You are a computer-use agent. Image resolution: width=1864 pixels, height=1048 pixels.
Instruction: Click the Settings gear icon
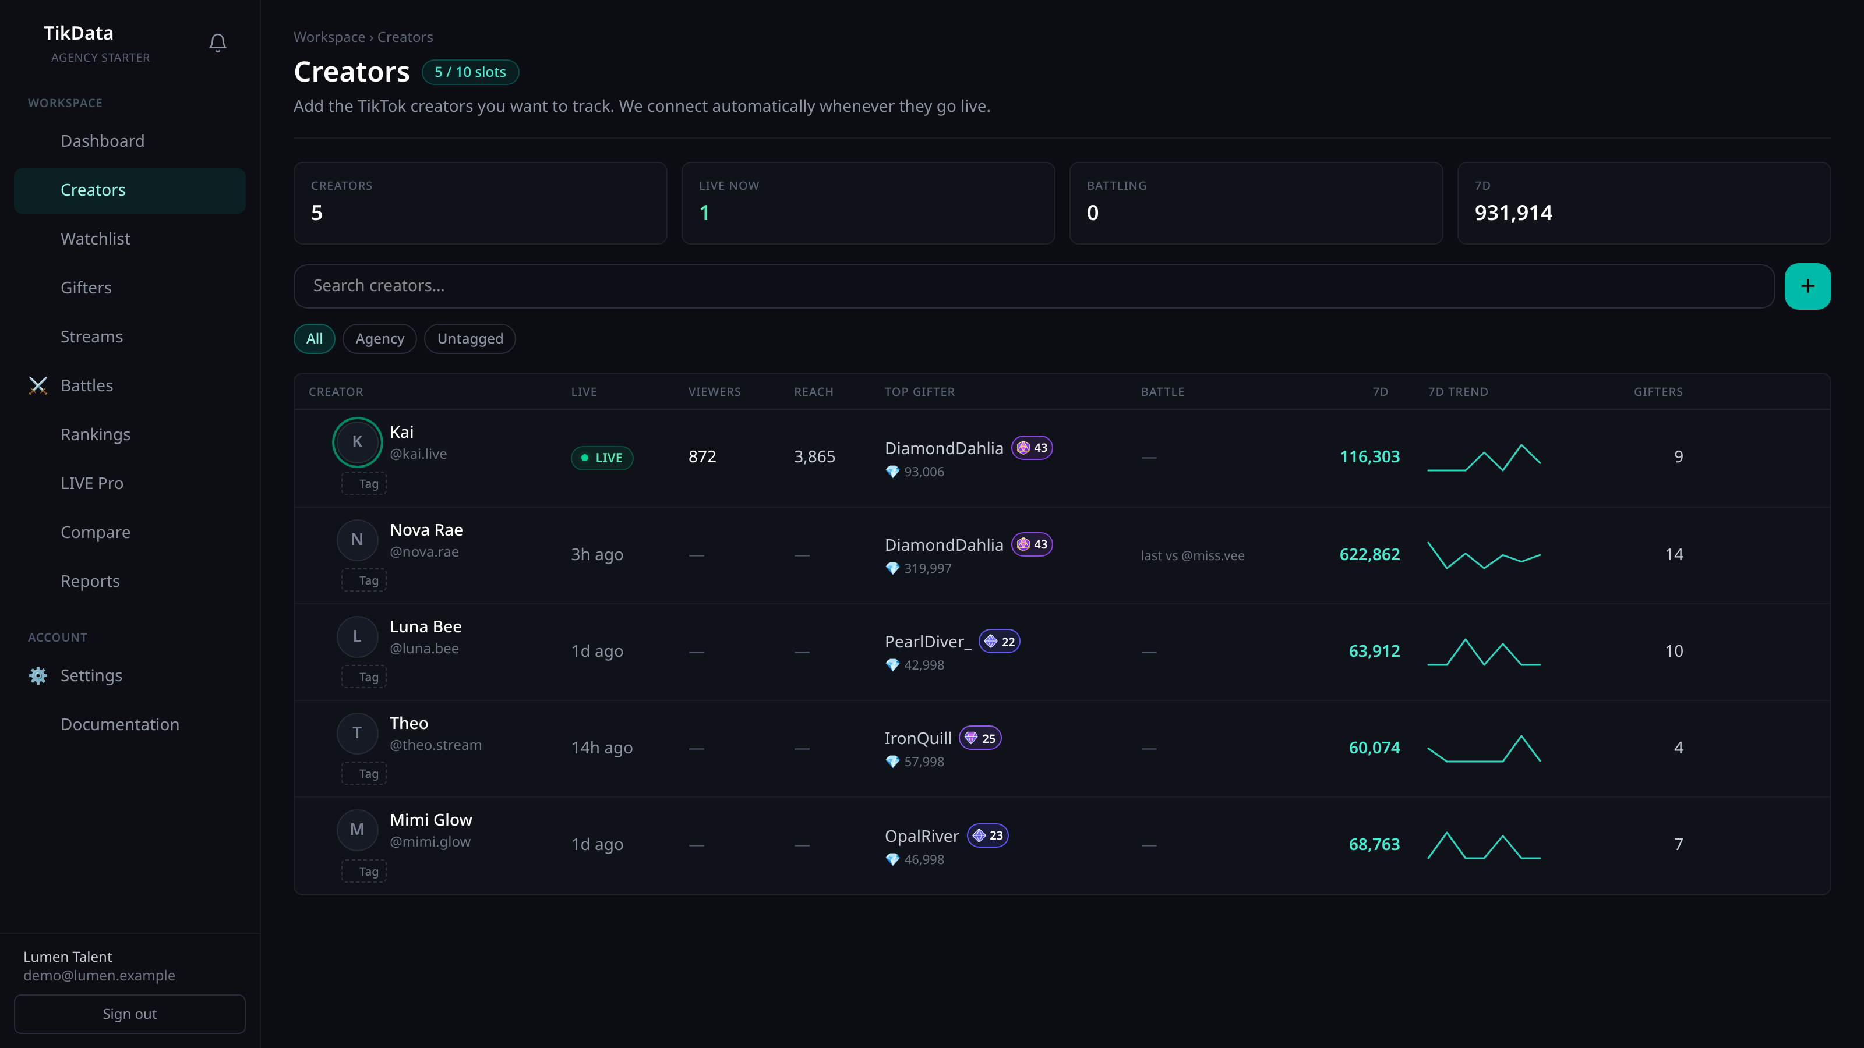click(x=38, y=675)
